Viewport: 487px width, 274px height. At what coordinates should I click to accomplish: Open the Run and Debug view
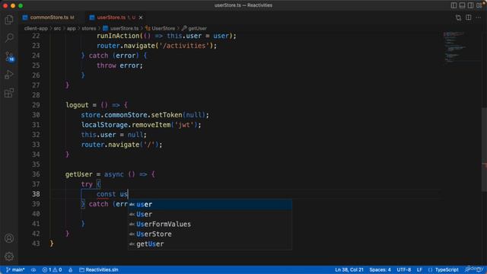[9, 75]
